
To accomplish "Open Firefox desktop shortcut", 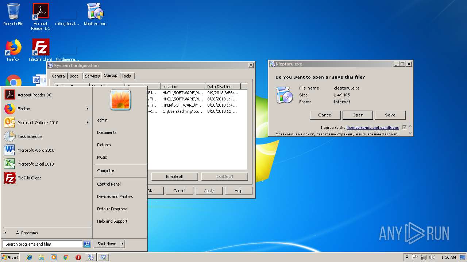I will click(x=13, y=50).
